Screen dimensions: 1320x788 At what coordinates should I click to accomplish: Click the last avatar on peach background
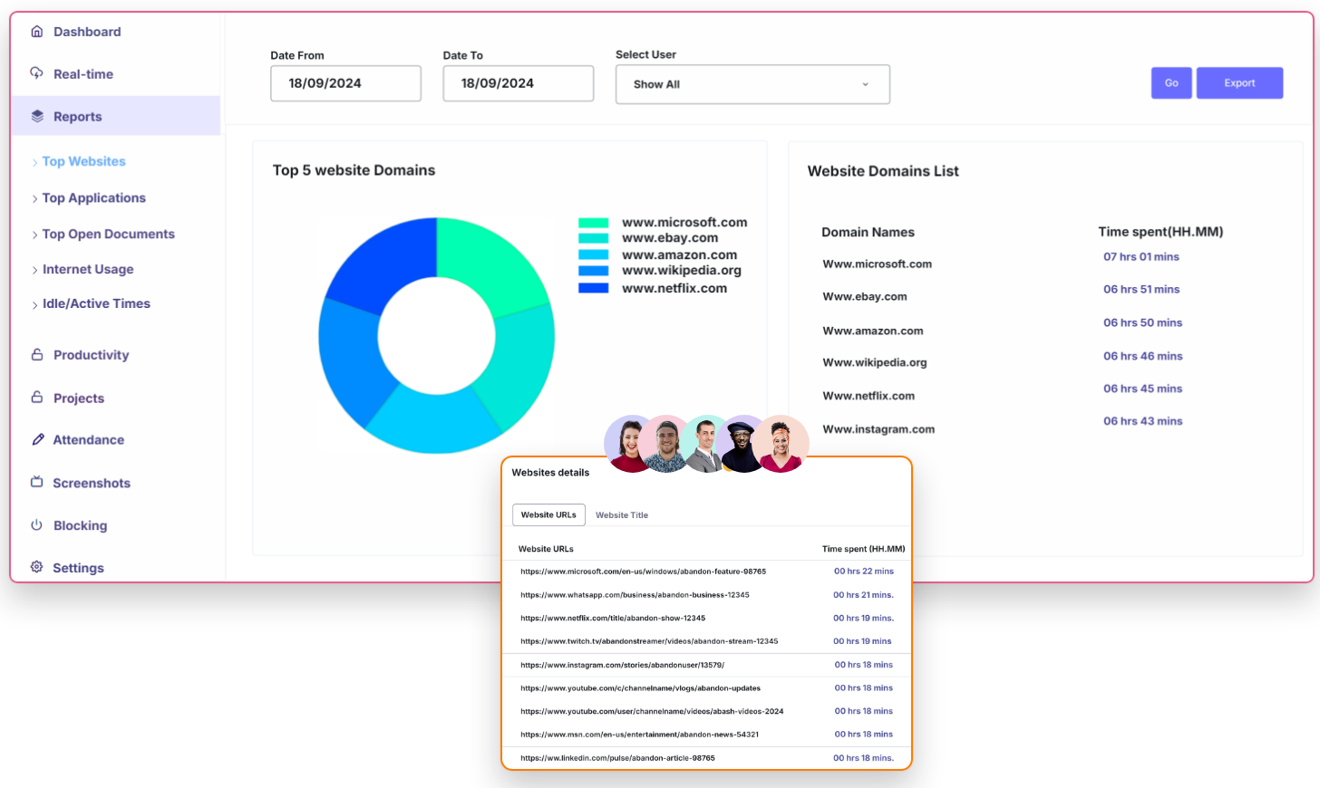781,444
